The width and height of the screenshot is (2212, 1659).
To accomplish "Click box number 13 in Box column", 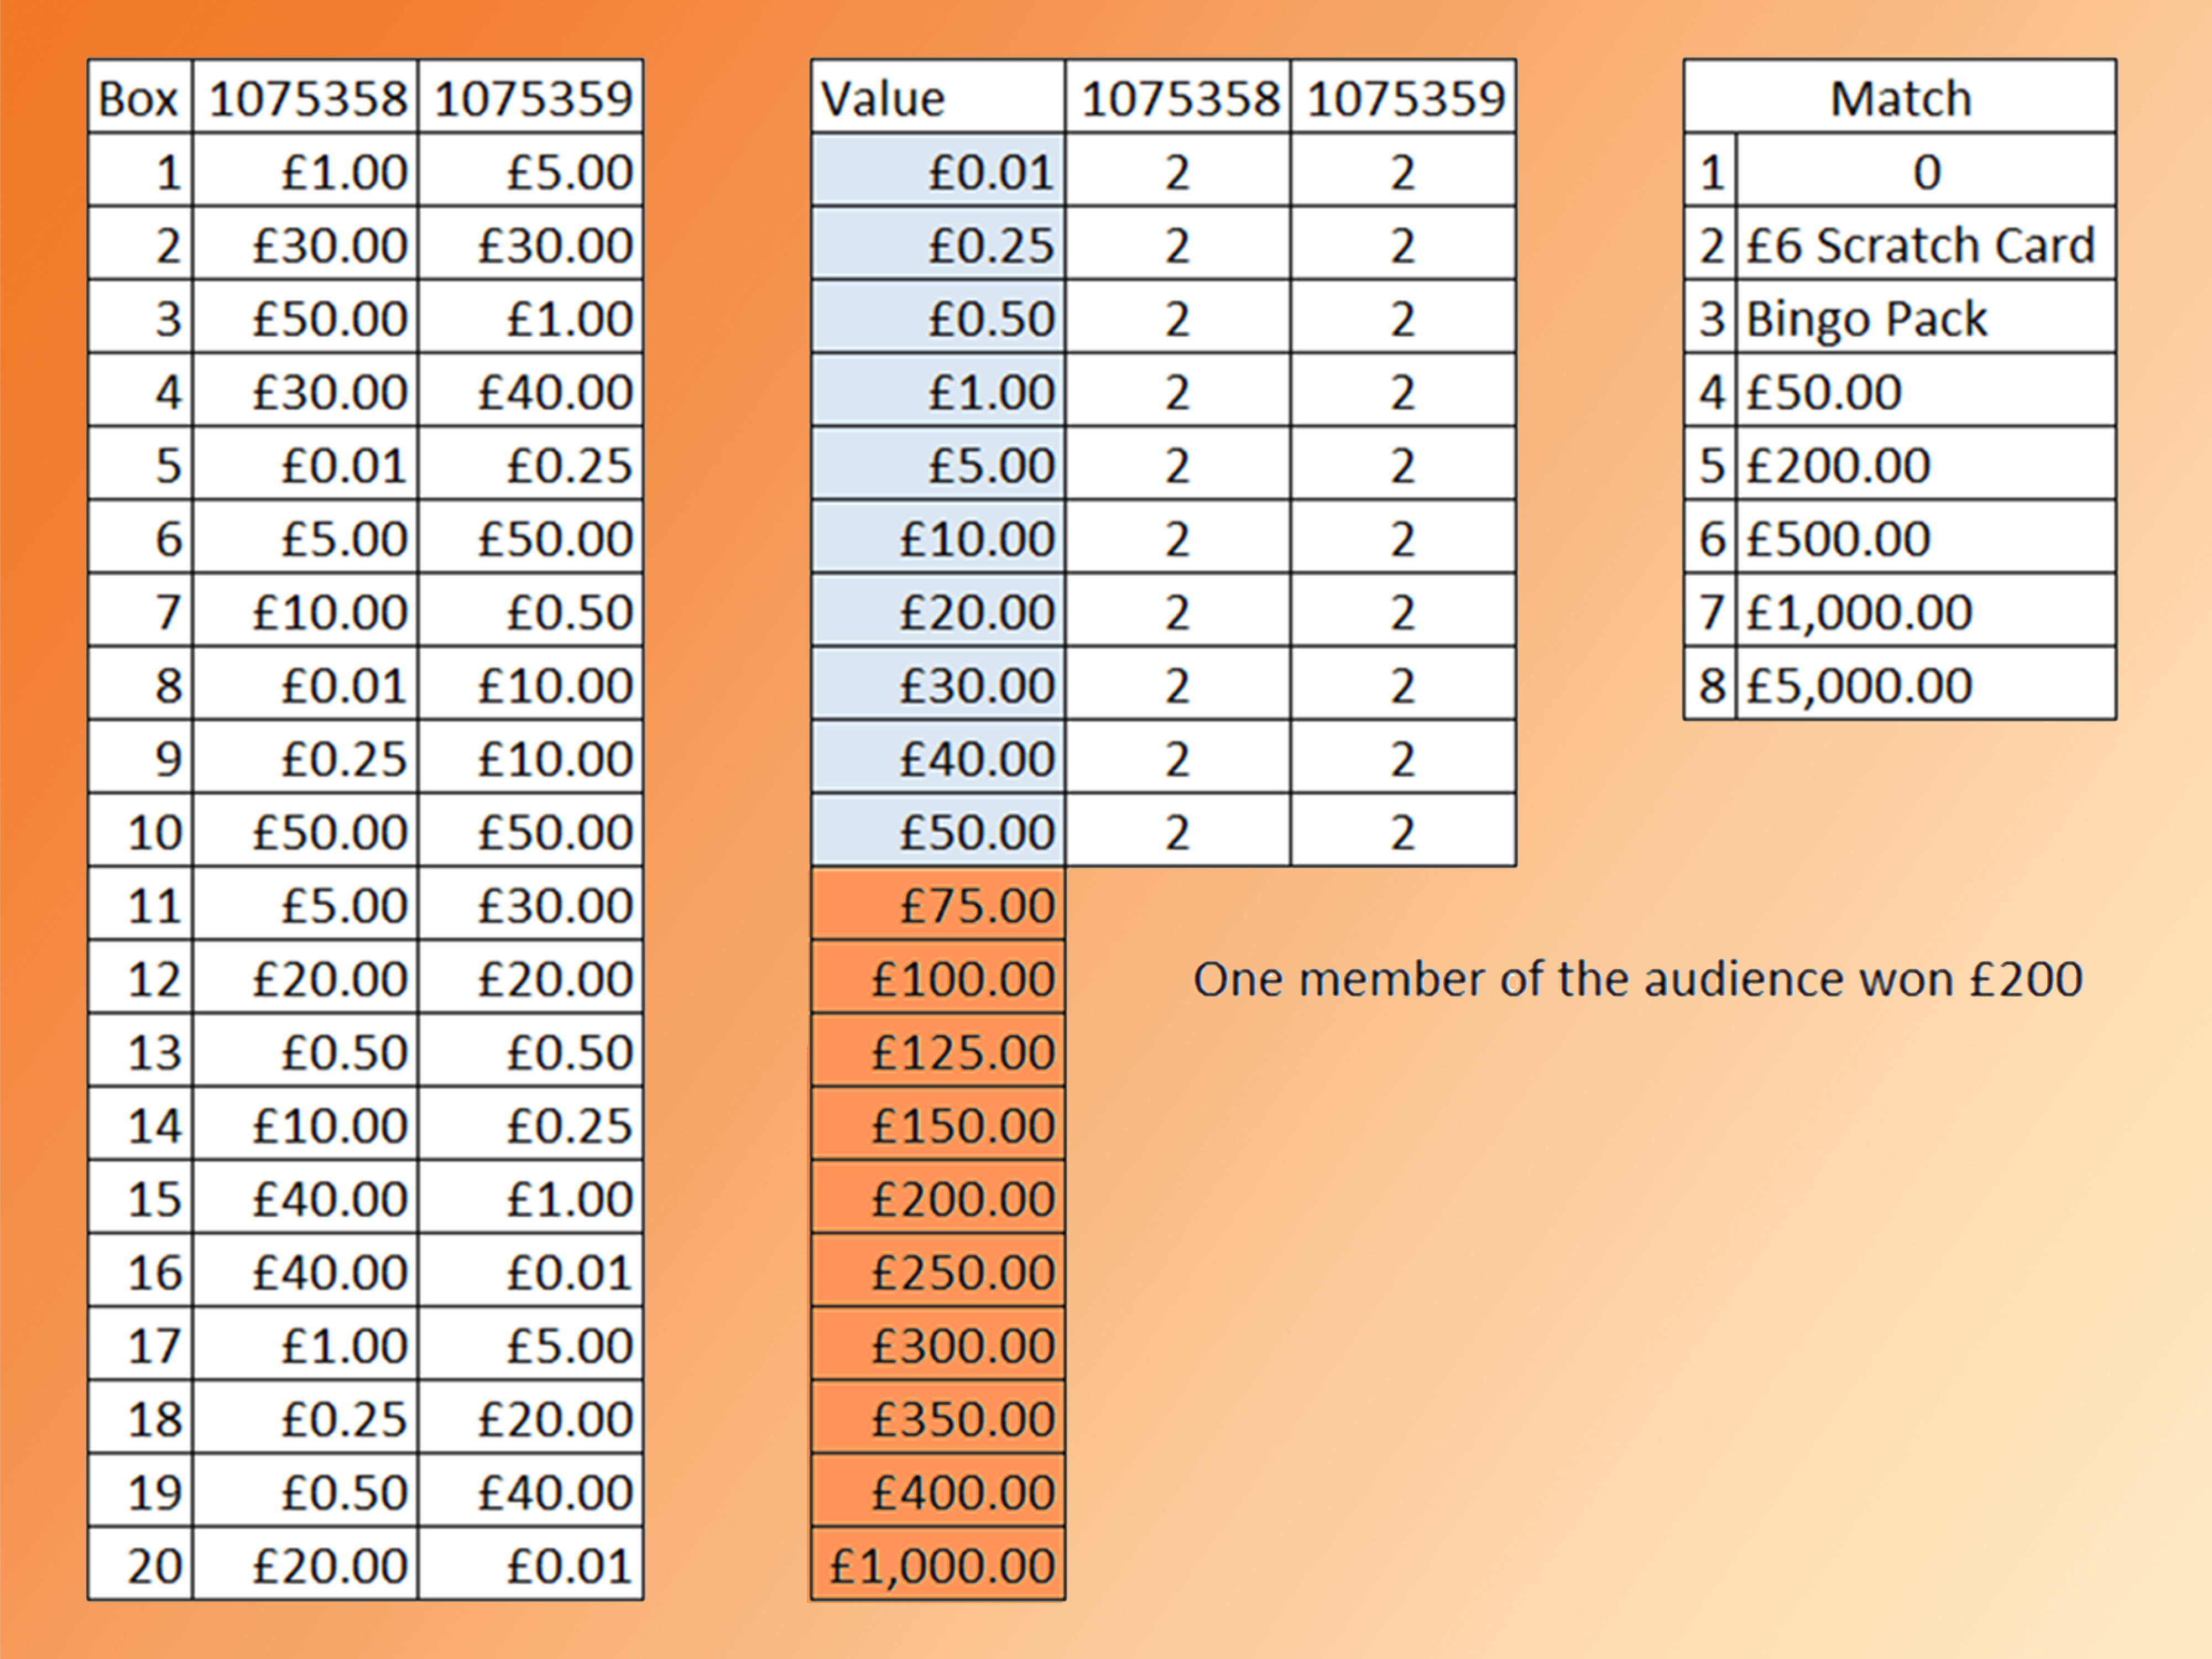I will coord(140,1052).
